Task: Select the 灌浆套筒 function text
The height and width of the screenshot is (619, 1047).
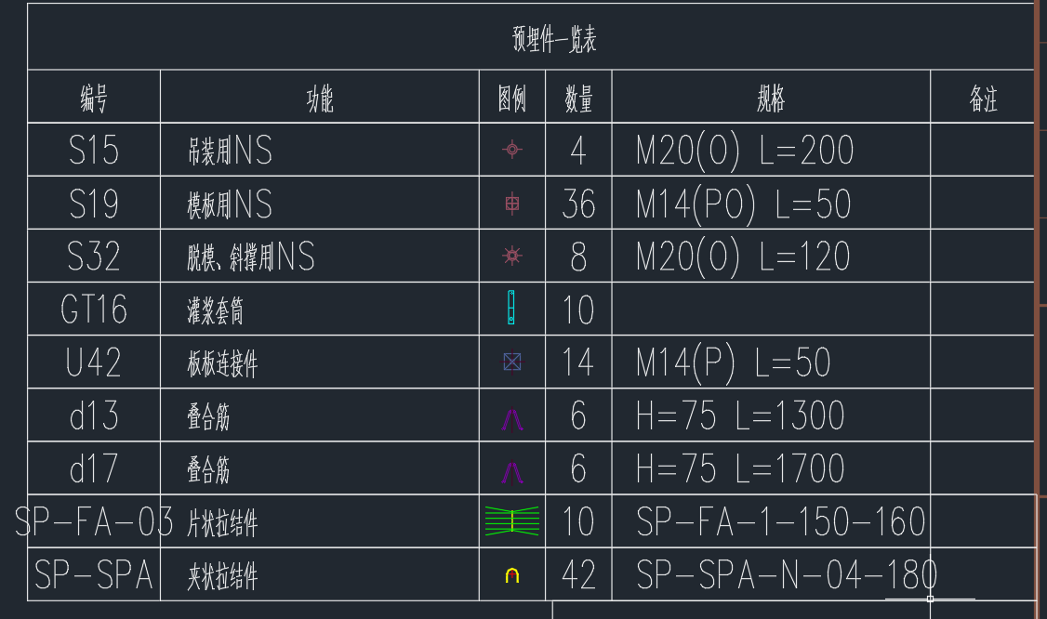Action: coord(215,310)
